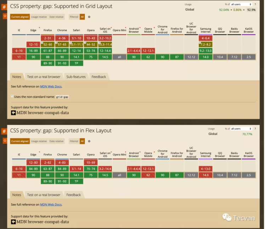The image size is (265, 229).
Task: Open the all users dropdown in Flex panel
Action: (x=241, y=129)
